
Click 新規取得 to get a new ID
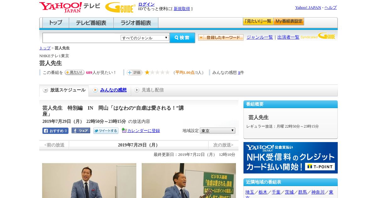pyautogui.click(x=182, y=9)
